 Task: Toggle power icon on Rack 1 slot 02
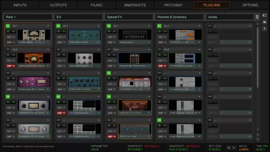(8, 55)
